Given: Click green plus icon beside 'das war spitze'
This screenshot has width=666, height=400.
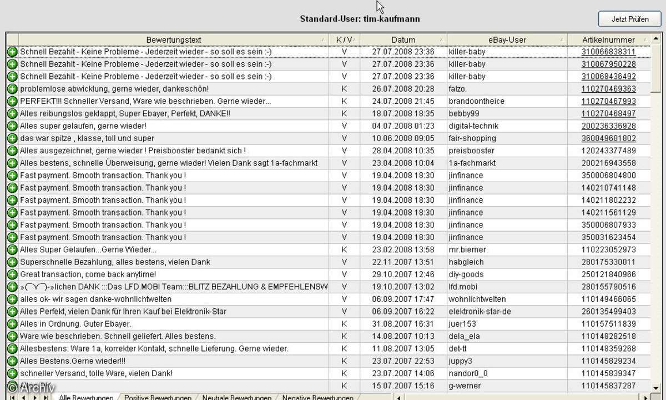Looking at the screenshot, I should tap(12, 138).
